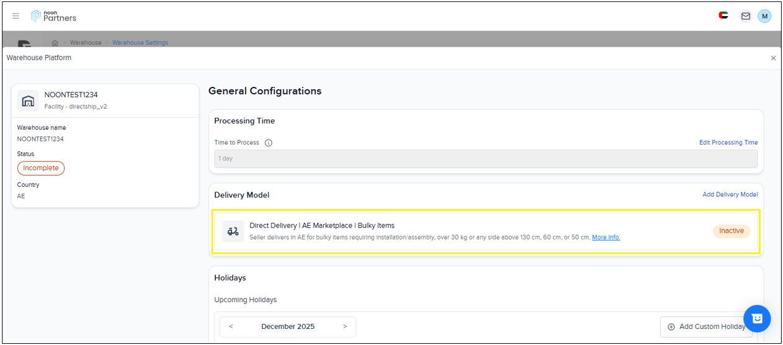Click the warehouse building icon for NOONTEST1234
783x345 pixels.
(x=28, y=101)
